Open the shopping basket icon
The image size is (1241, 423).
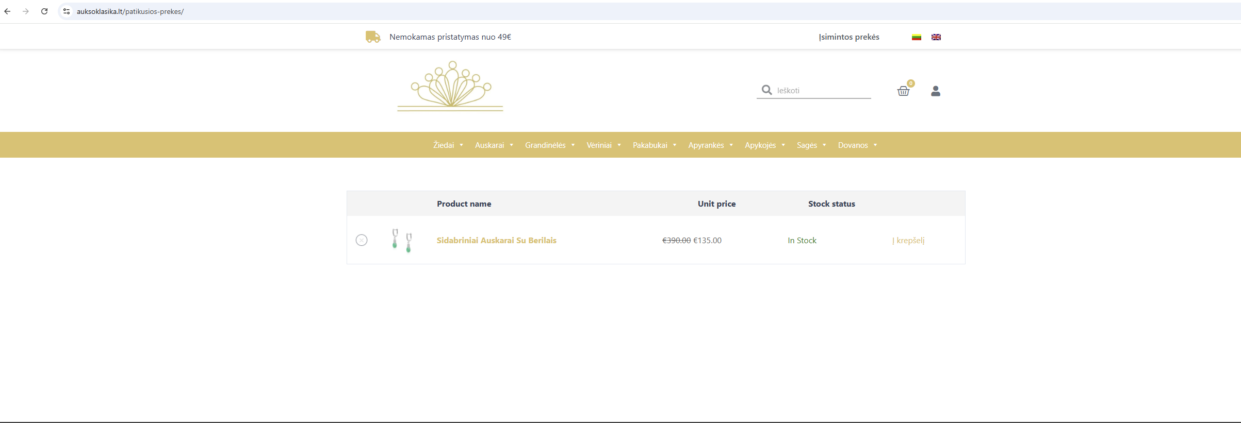click(903, 91)
